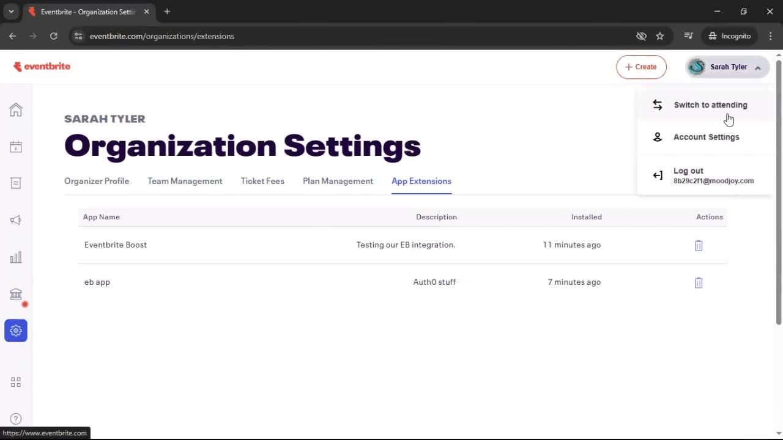Click the Sarah Tyler profile avatar
783x440 pixels.
(x=697, y=67)
